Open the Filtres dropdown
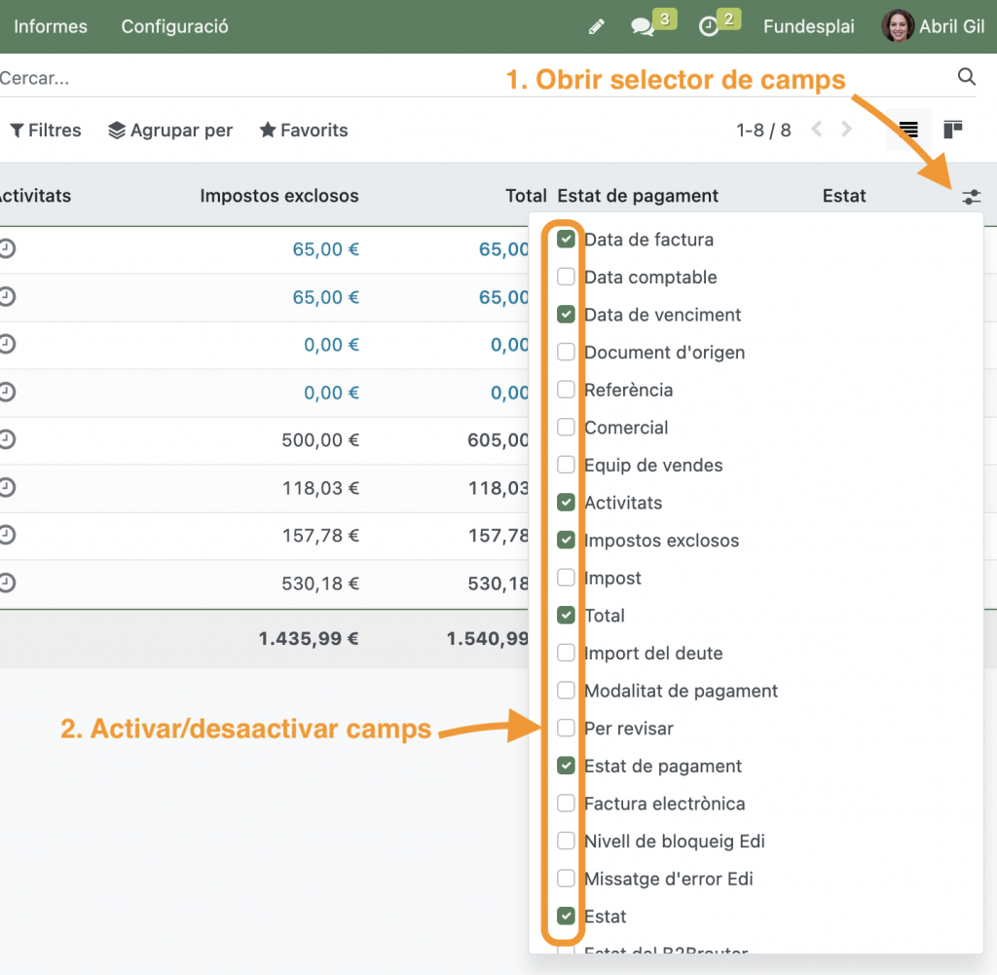The height and width of the screenshot is (975, 997). [46, 131]
